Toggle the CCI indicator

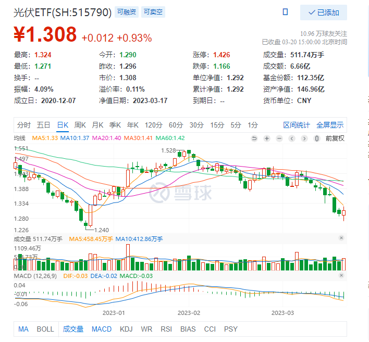(210, 329)
